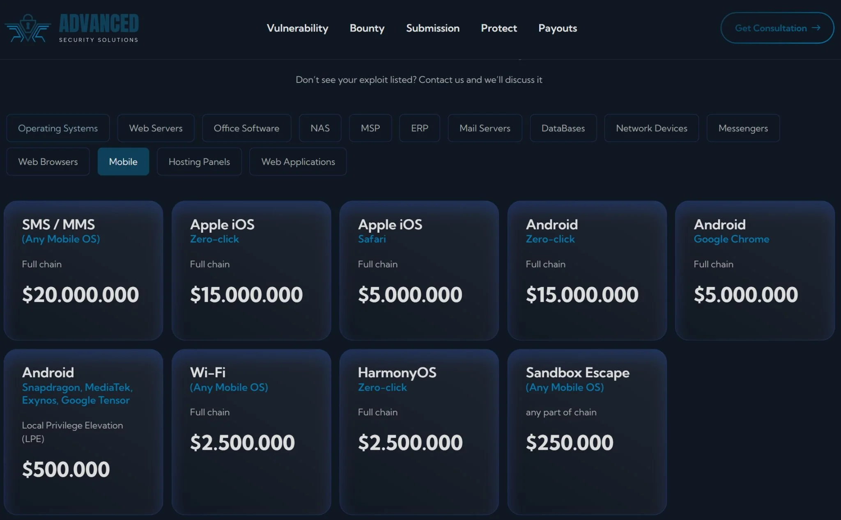
Task: Open the HarmonyOS Zero-click card
Action: click(419, 432)
